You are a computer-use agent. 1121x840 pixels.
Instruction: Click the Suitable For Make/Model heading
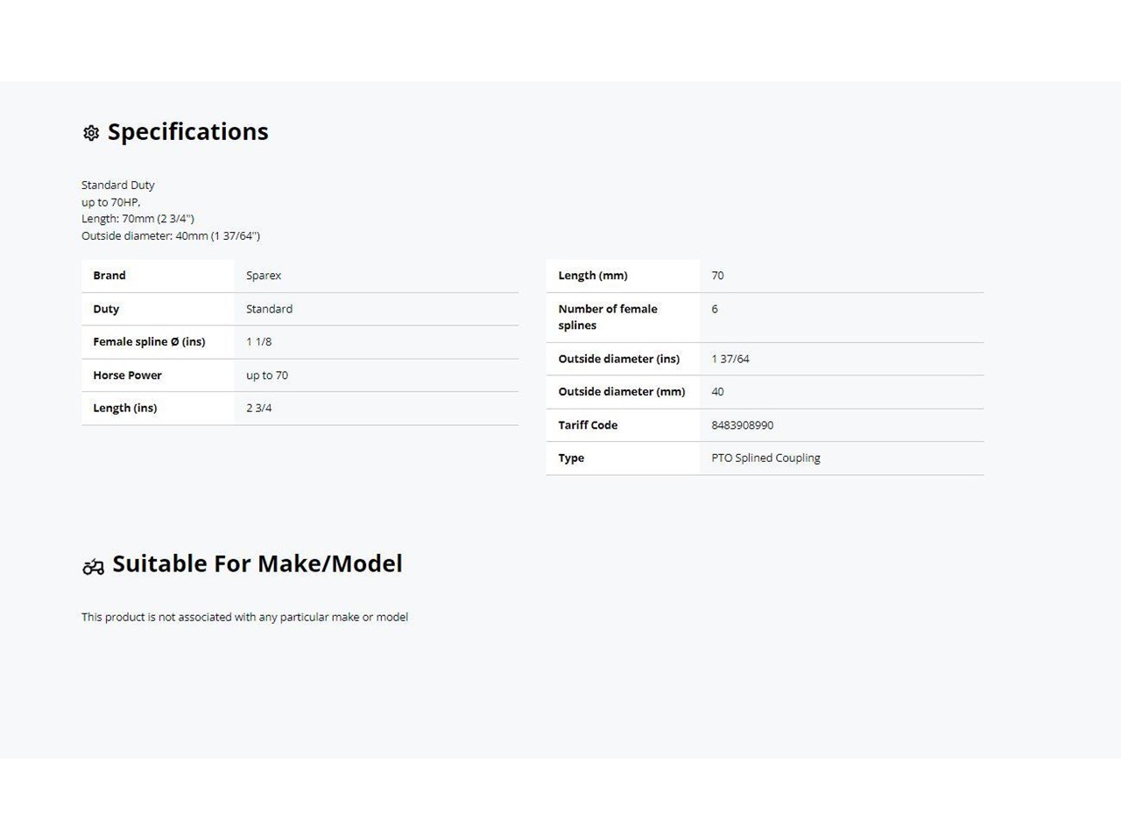(257, 563)
